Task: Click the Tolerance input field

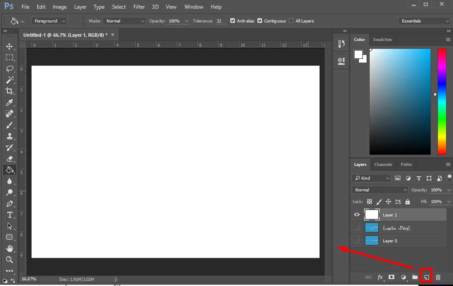Action: click(x=221, y=21)
